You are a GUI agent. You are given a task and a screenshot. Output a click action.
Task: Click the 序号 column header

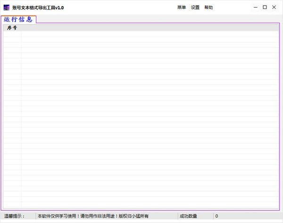12,28
